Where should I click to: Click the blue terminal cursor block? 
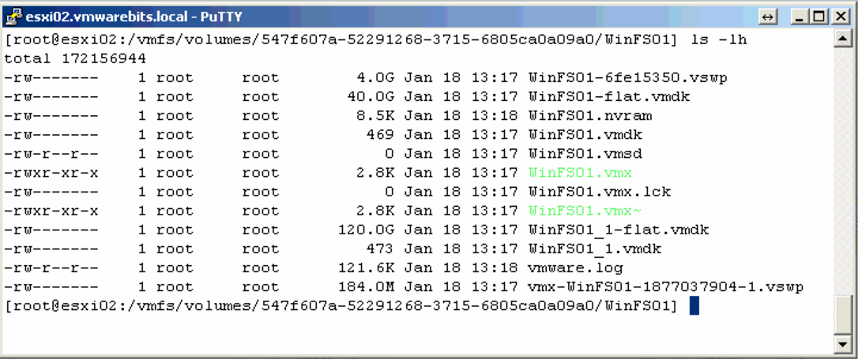point(694,306)
